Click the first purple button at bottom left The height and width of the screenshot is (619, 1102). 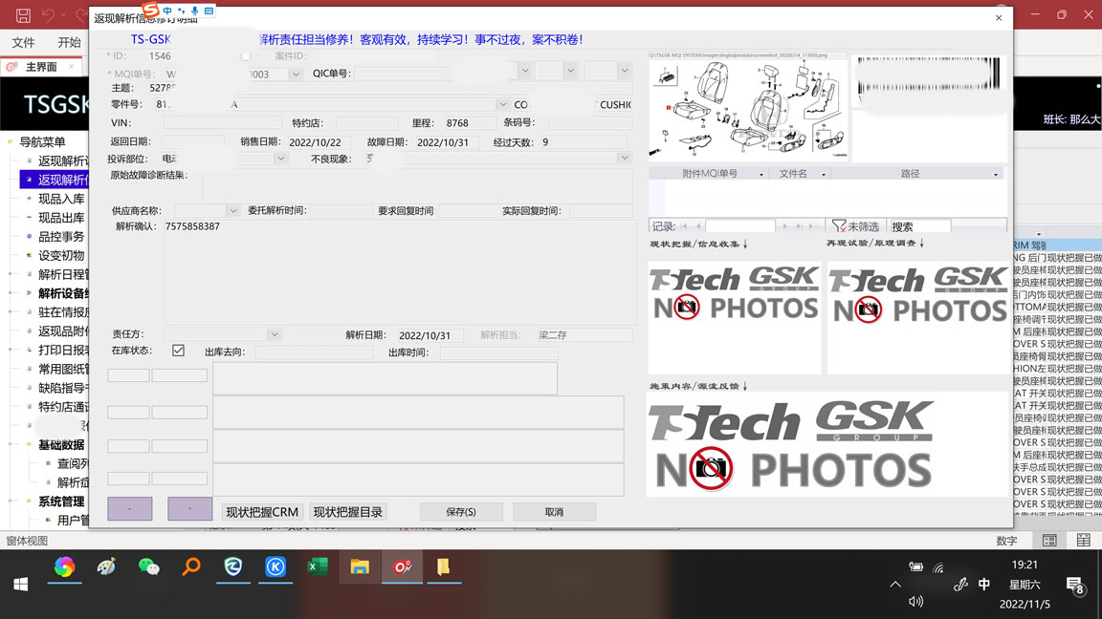(130, 509)
